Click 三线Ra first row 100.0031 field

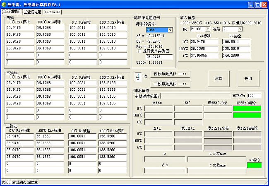coord(83,83)
